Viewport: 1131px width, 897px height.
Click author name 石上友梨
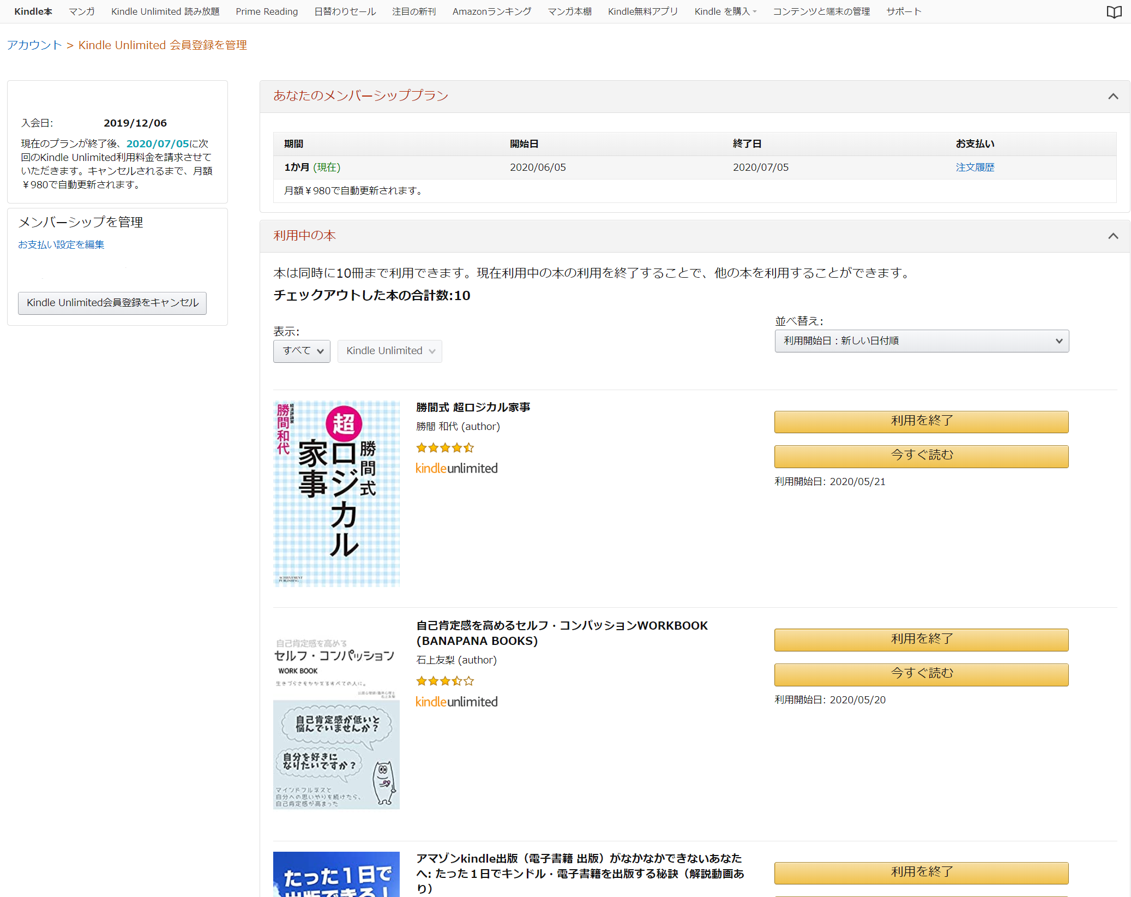coord(435,660)
